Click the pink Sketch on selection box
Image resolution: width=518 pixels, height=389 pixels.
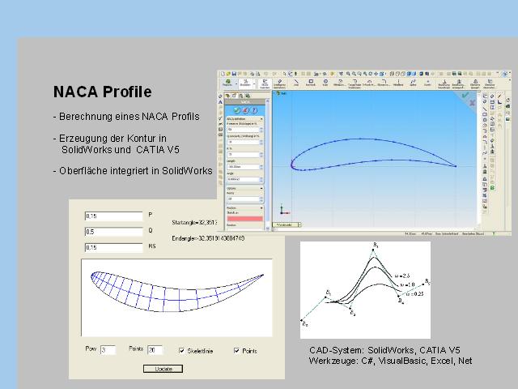point(244,219)
